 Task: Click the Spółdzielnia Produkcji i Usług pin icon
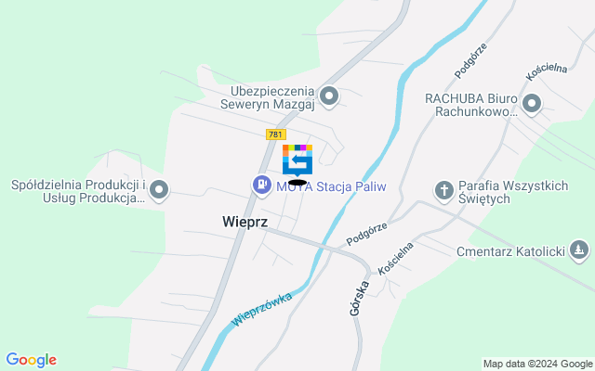(159, 190)
